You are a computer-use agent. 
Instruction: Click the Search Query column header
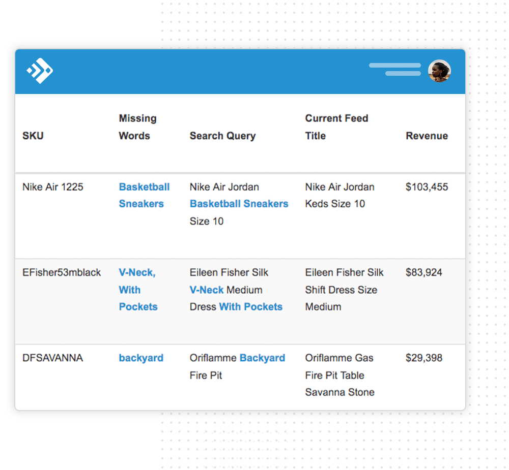pos(223,136)
